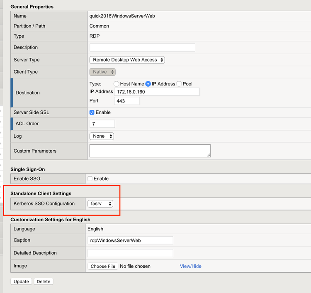Click the Description text field
311x293 pixels.
(x=142, y=47)
